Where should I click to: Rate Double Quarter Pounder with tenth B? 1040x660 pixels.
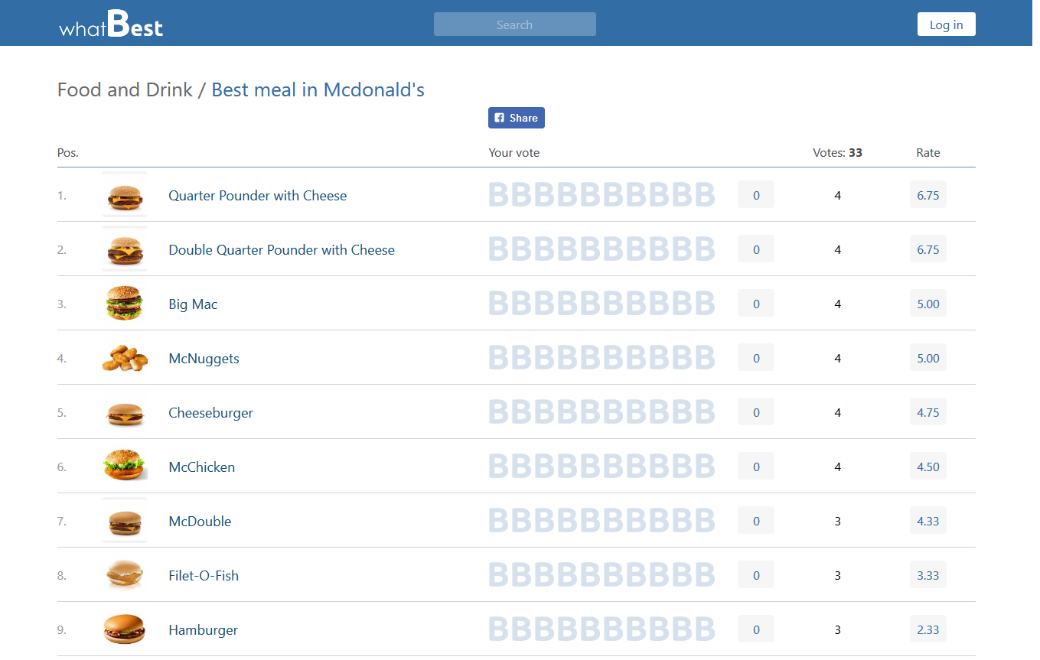(x=705, y=250)
